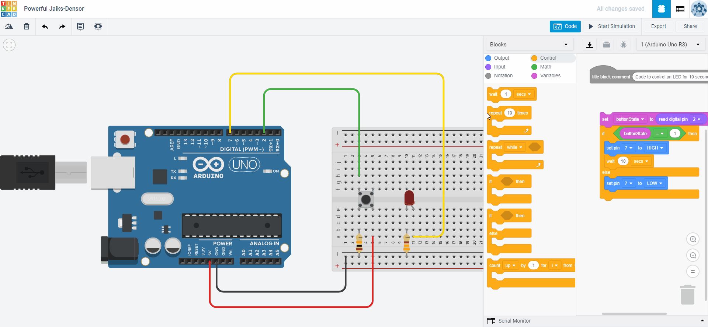Open secs dropdown in wait 10 block

pos(641,161)
